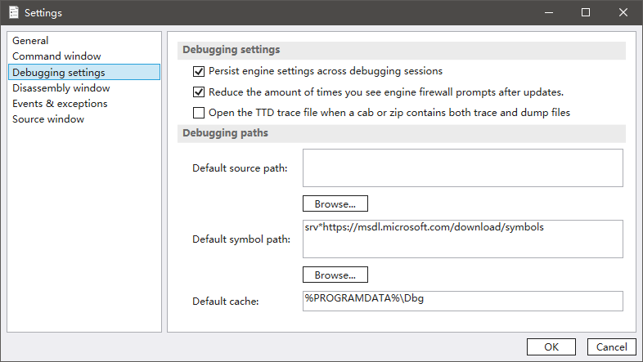Screen dimensions: 643x362
Task: Open Disassembly window settings
Action: tap(84, 88)
